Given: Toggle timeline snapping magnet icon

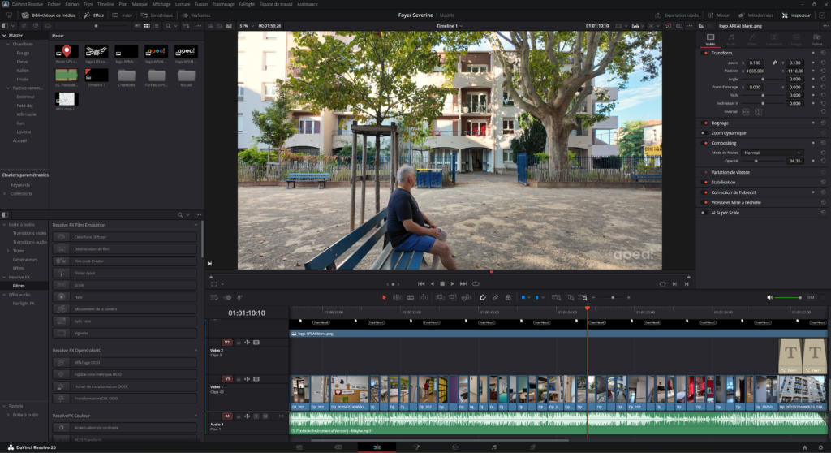Looking at the screenshot, I should point(484,297).
